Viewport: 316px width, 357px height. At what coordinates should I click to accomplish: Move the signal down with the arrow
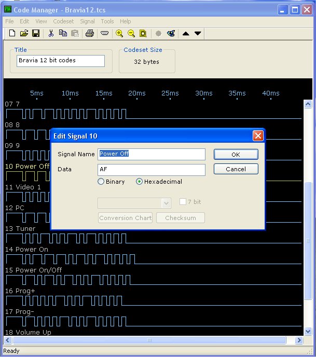198,34
